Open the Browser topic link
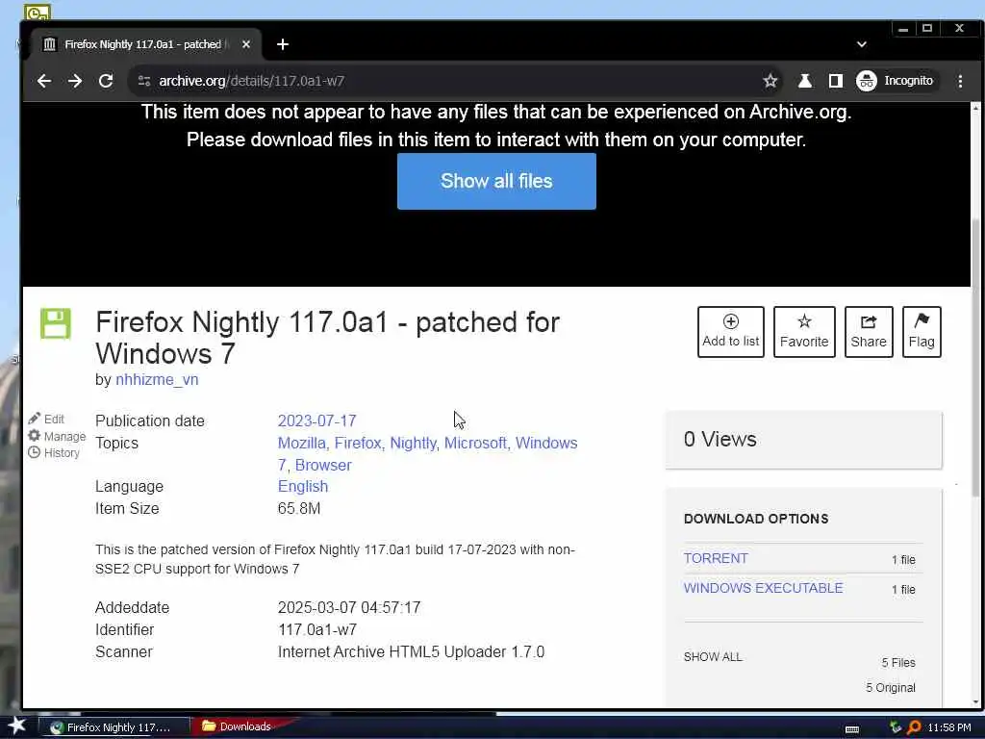The height and width of the screenshot is (739, 985). 323,465
